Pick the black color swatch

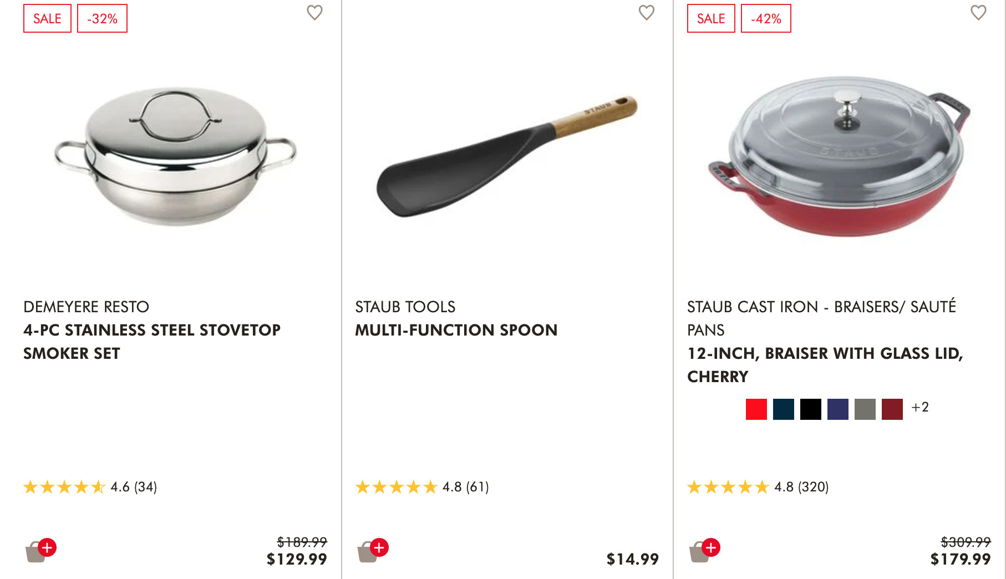coord(810,409)
